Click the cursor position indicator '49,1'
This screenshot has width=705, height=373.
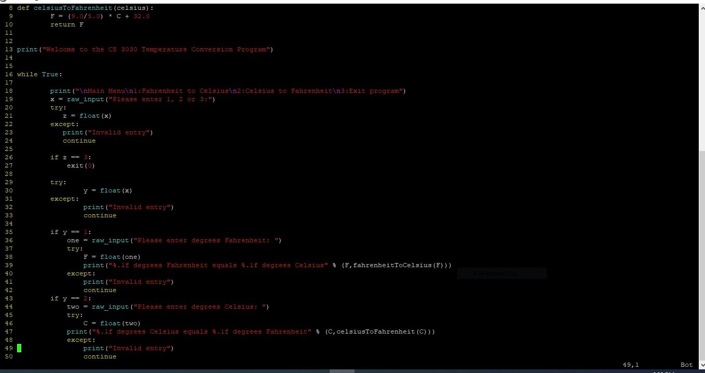(x=630, y=365)
